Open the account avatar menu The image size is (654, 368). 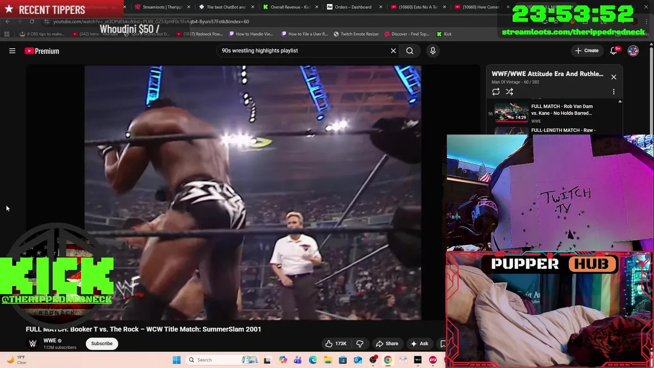(x=633, y=51)
